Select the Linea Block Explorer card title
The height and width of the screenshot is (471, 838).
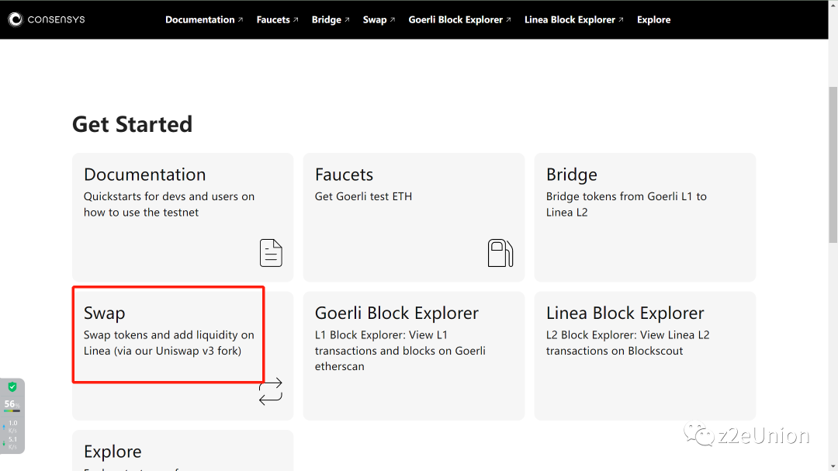(625, 313)
